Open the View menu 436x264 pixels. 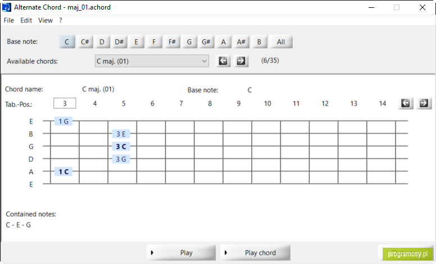[46, 20]
